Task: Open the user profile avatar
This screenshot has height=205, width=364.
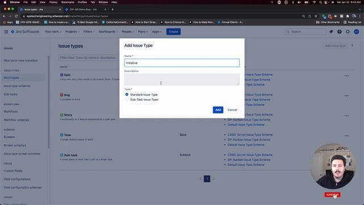Action: tap(357, 32)
